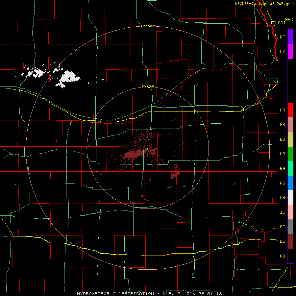Image resolution: width=296 pixels, height=296 pixels.
Task: Click the GR legend color swatch
Action: pyautogui.click(x=290, y=125)
